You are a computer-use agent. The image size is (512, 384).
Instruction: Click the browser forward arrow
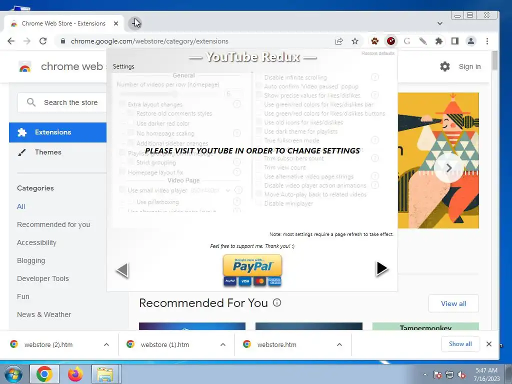coord(27,41)
